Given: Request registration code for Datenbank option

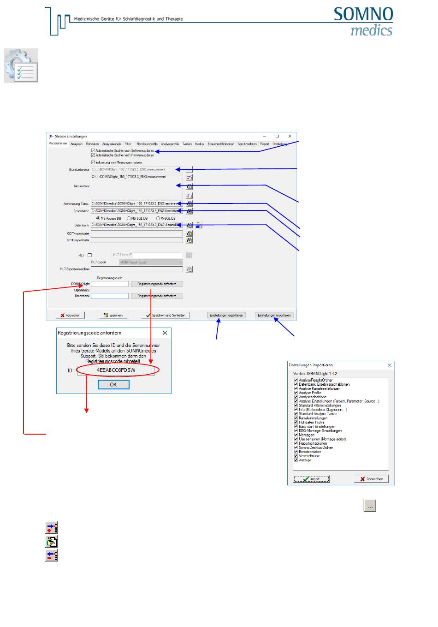Looking at the screenshot, I should coord(157,296).
